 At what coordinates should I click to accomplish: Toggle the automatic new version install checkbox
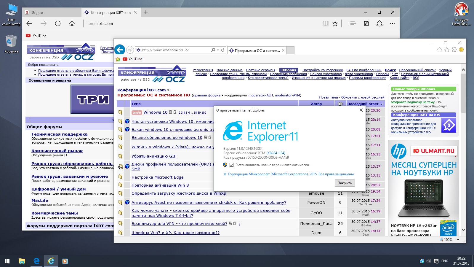point(232,165)
